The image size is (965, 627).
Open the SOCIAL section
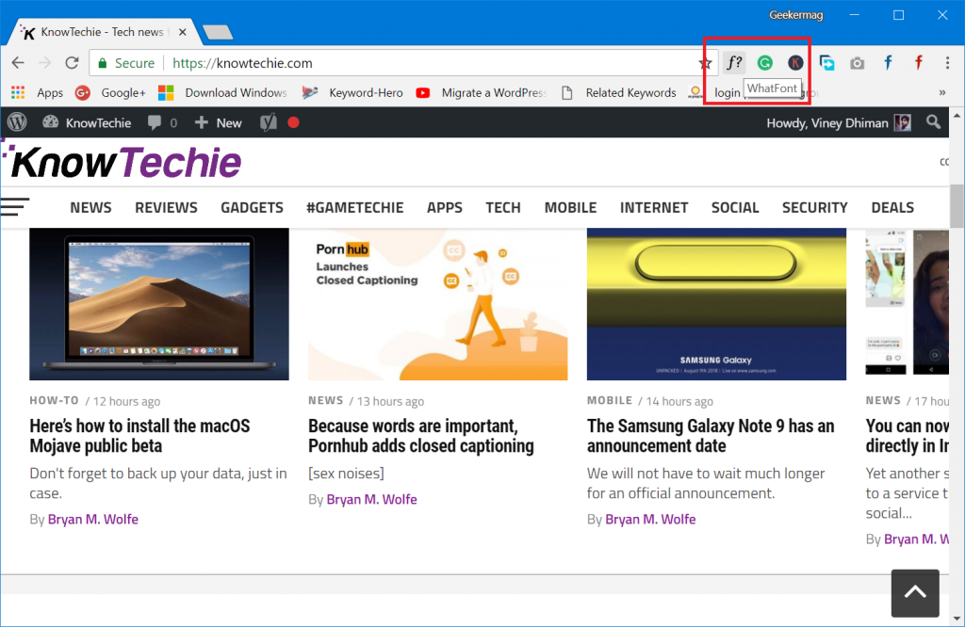(x=735, y=208)
